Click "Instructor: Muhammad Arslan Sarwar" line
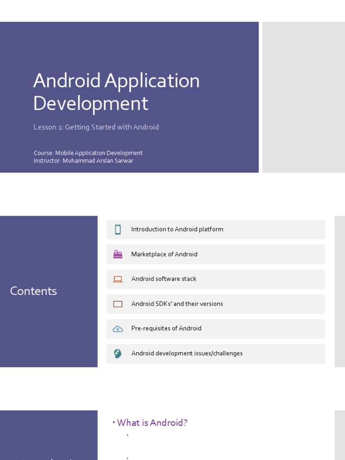Viewport: 345px width, 460px height. [x=83, y=160]
